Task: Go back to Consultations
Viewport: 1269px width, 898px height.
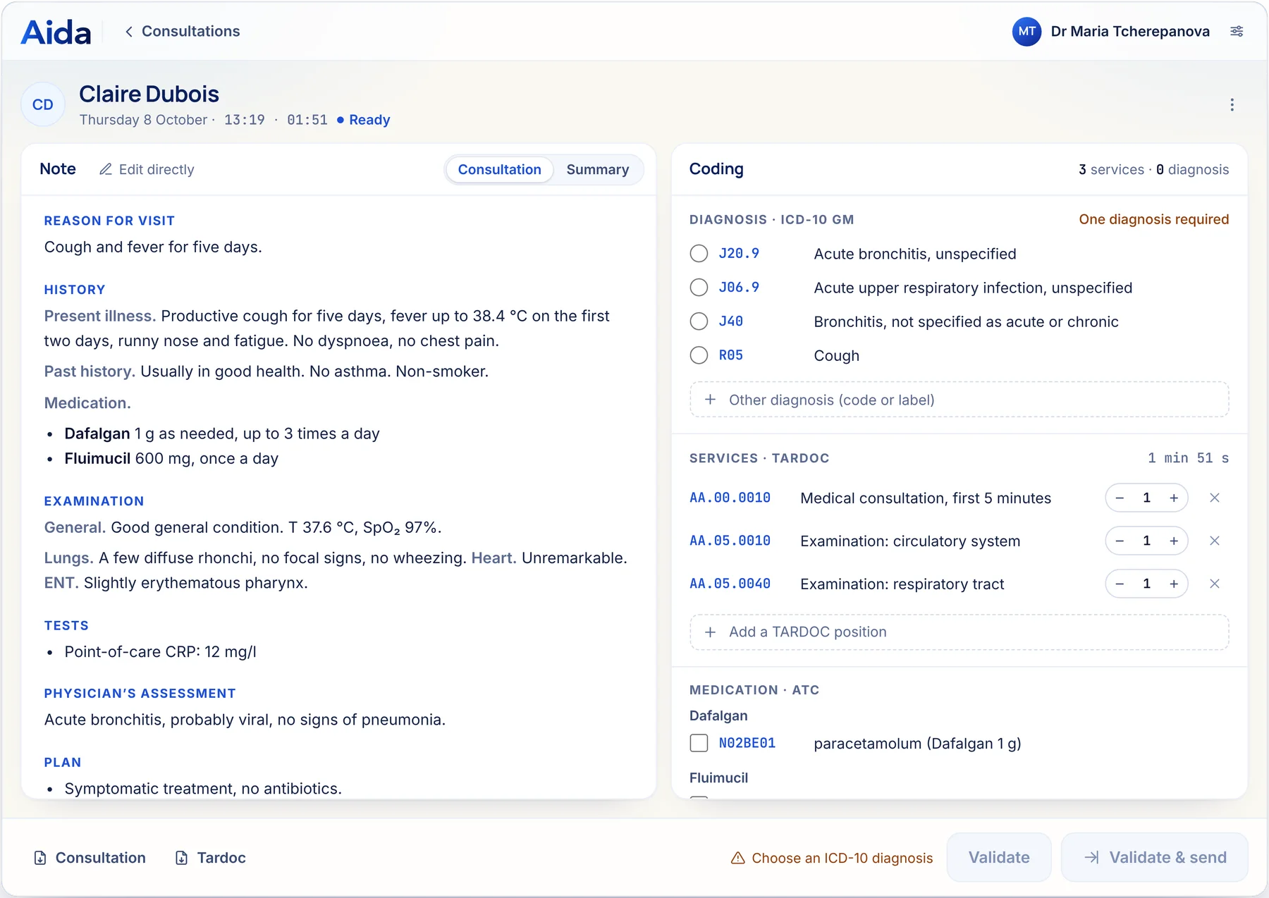Action: [x=183, y=31]
